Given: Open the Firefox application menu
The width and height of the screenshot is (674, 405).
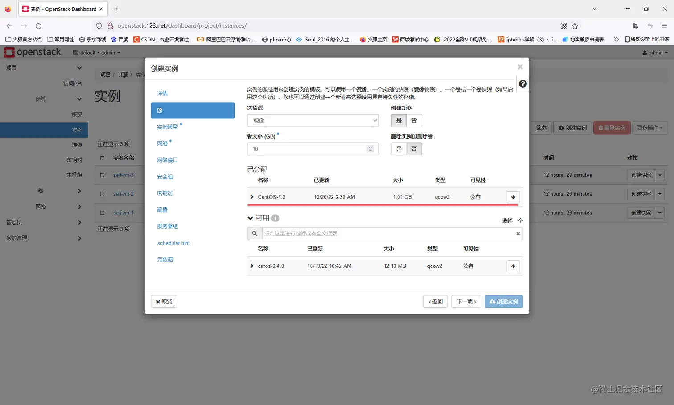Looking at the screenshot, I should (664, 26).
